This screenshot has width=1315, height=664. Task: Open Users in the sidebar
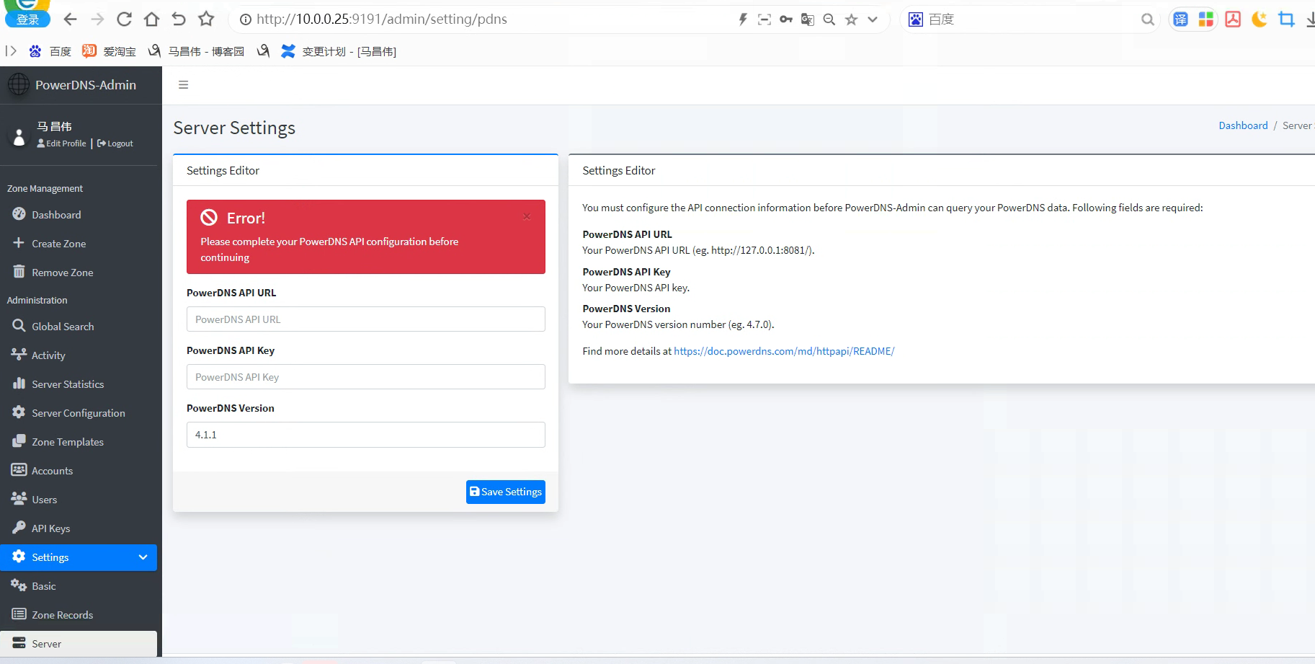79,500
